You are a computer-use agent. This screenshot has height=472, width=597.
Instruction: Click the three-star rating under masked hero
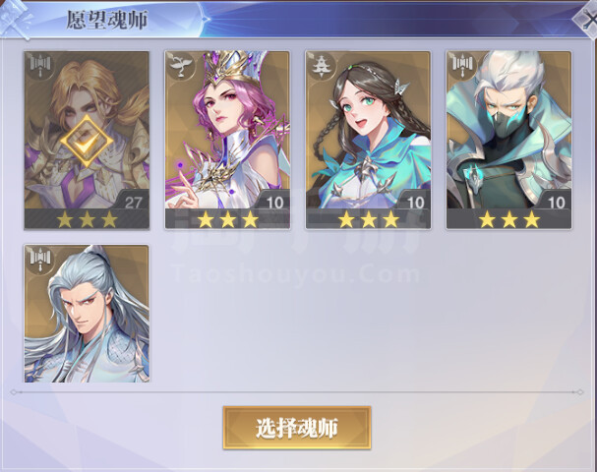509,219
